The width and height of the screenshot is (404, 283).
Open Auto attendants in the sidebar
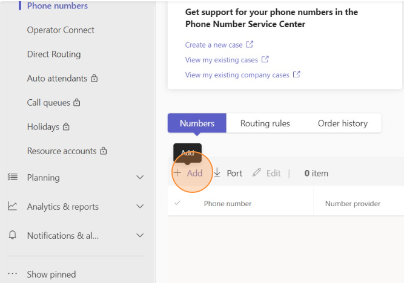click(x=57, y=79)
